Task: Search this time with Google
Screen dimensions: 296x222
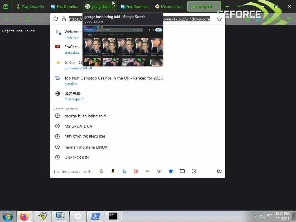Action: [x=101, y=171]
